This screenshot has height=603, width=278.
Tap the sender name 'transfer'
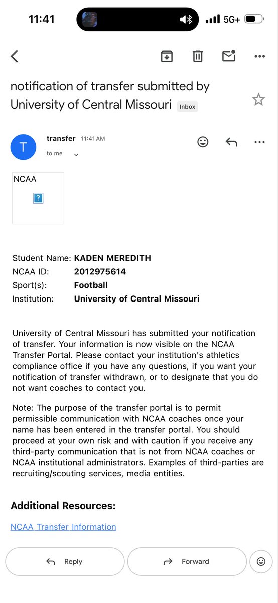coord(61,138)
